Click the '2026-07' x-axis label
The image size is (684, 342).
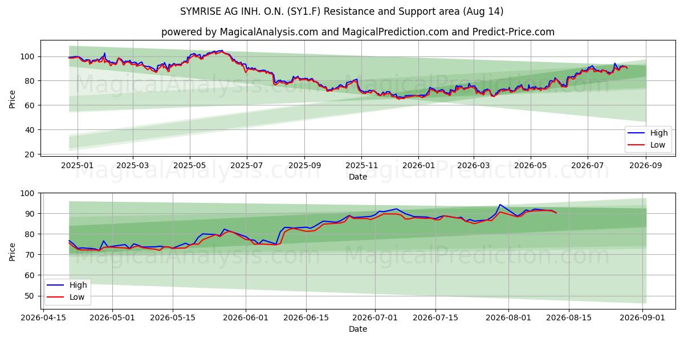tap(588, 165)
